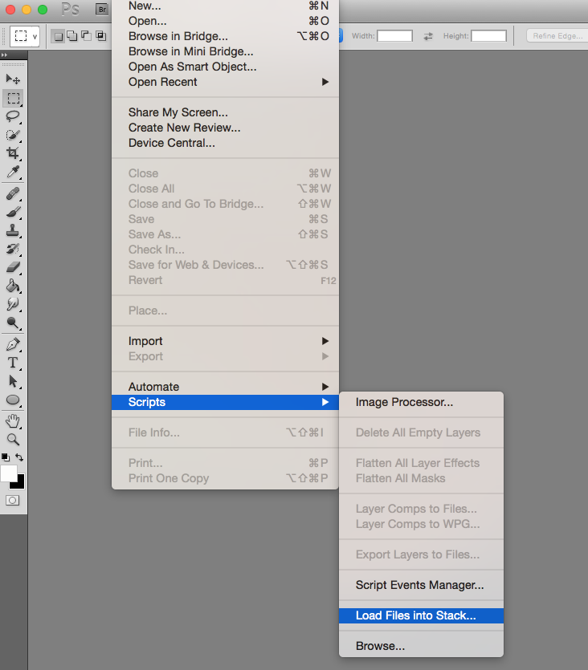
Task: Expand the Automate submenu
Action: click(x=225, y=387)
